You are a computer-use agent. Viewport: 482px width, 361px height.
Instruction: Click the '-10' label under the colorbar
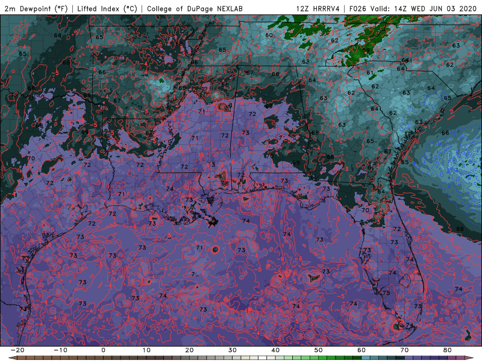point(60,350)
